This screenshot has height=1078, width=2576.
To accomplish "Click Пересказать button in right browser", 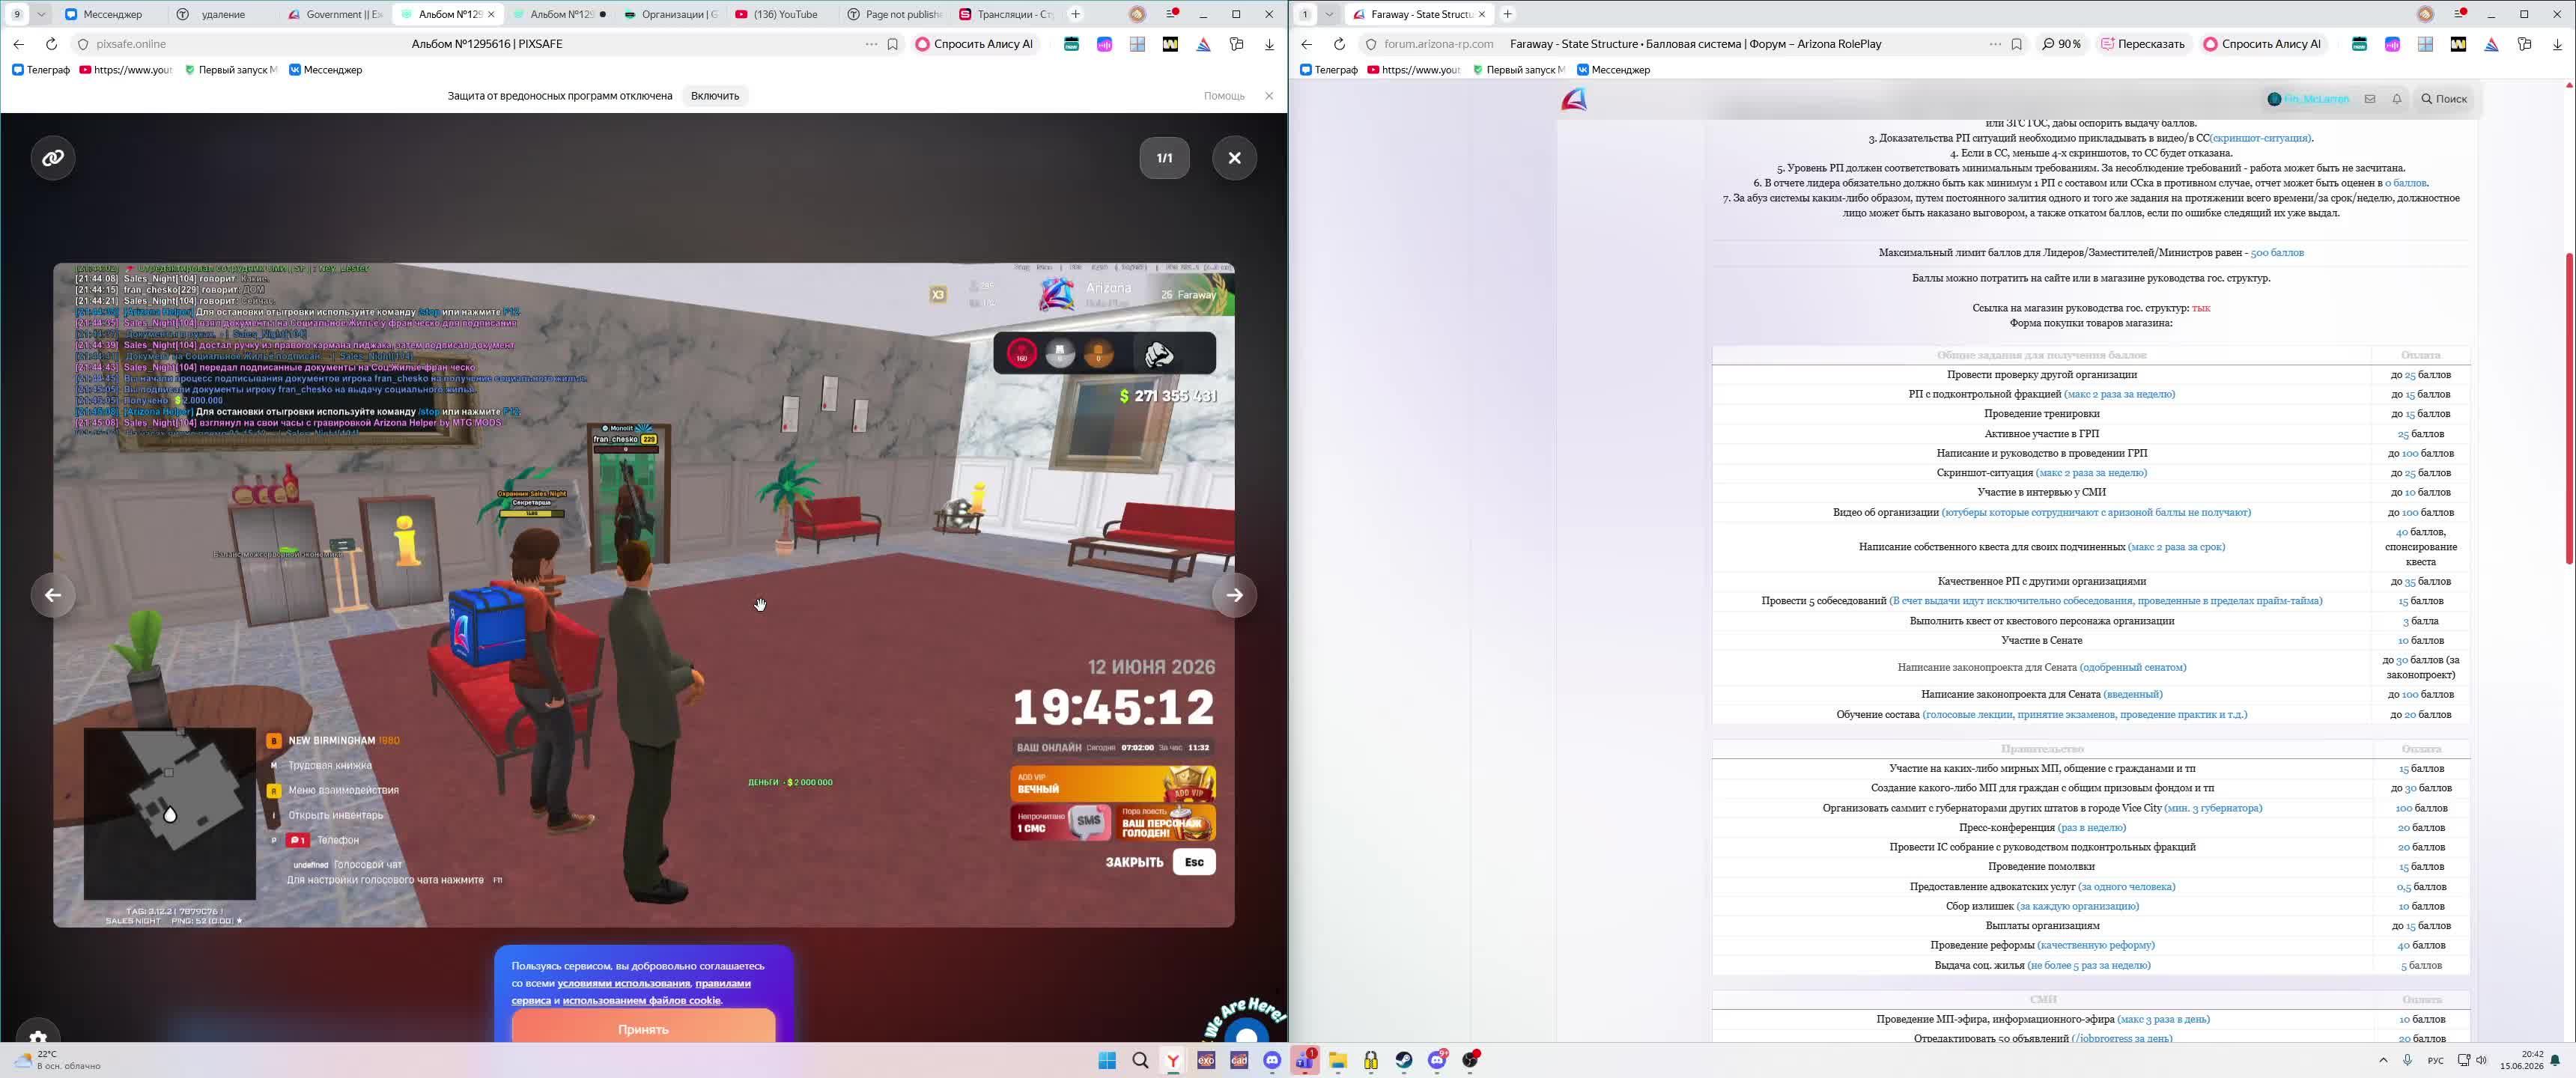I will 2142,44.
